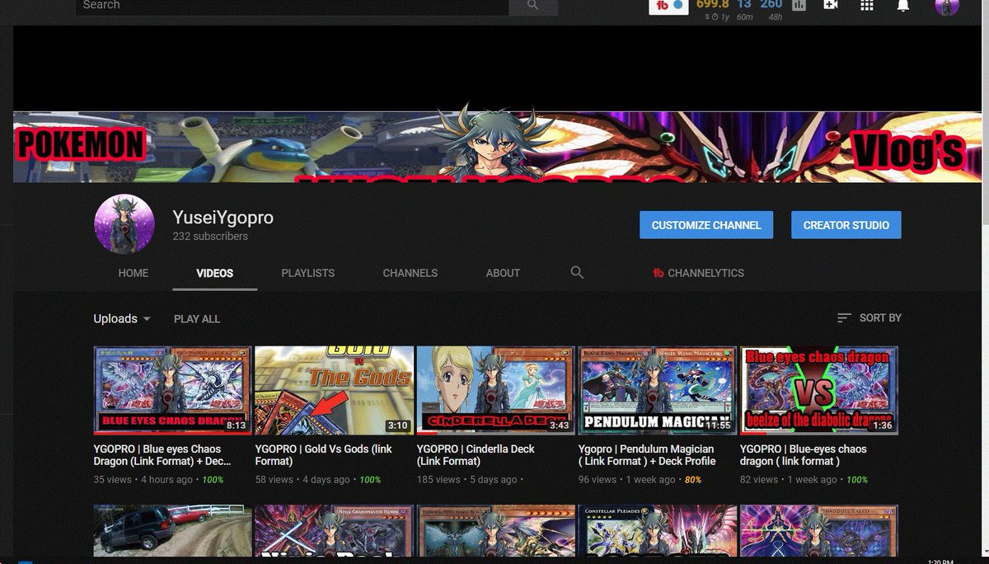Open the Gold Vs The Gods thumbnail

pyautogui.click(x=334, y=390)
